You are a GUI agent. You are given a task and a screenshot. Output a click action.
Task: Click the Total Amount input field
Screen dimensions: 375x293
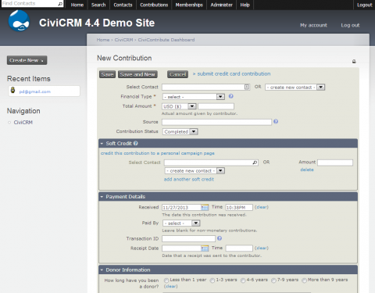click(216, 106)
